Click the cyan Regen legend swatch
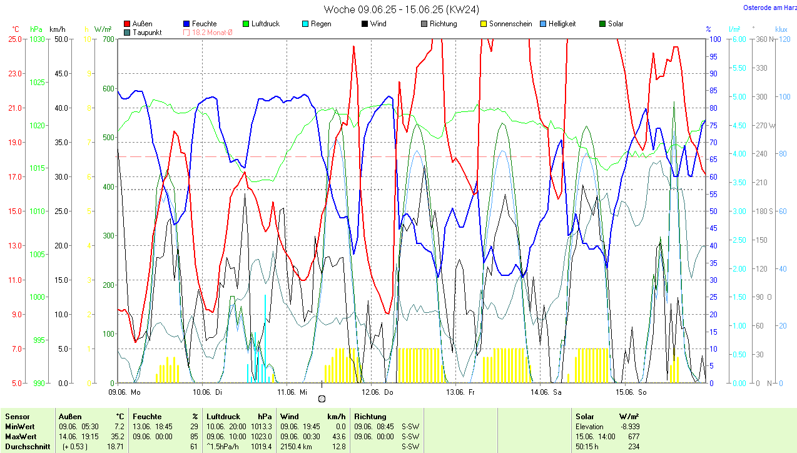Viewport: 797px width, 453px height. coord(305,24)
